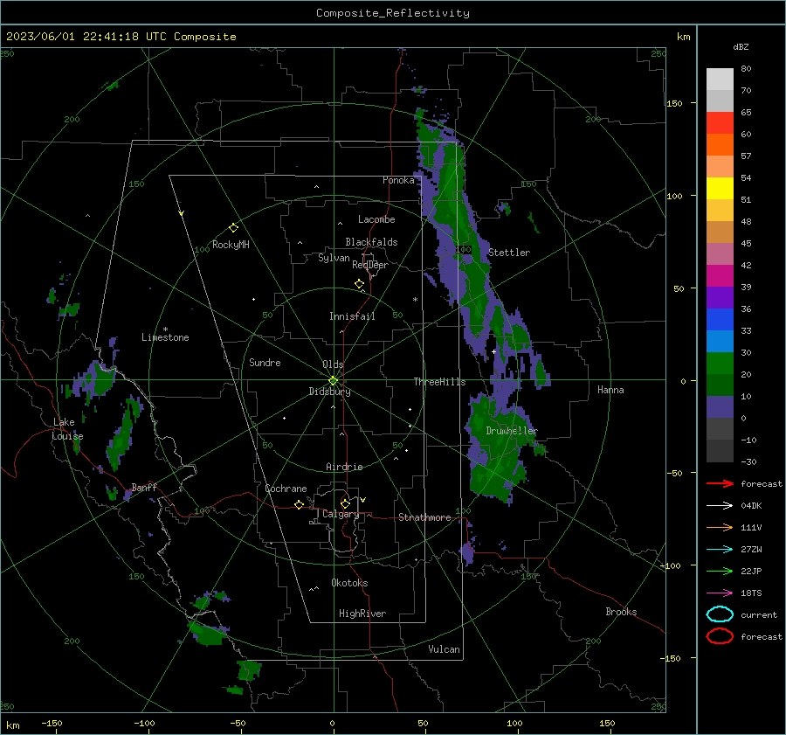Click the Drumheller city label
The image size is (786, 735).
(x=512, y=431)
